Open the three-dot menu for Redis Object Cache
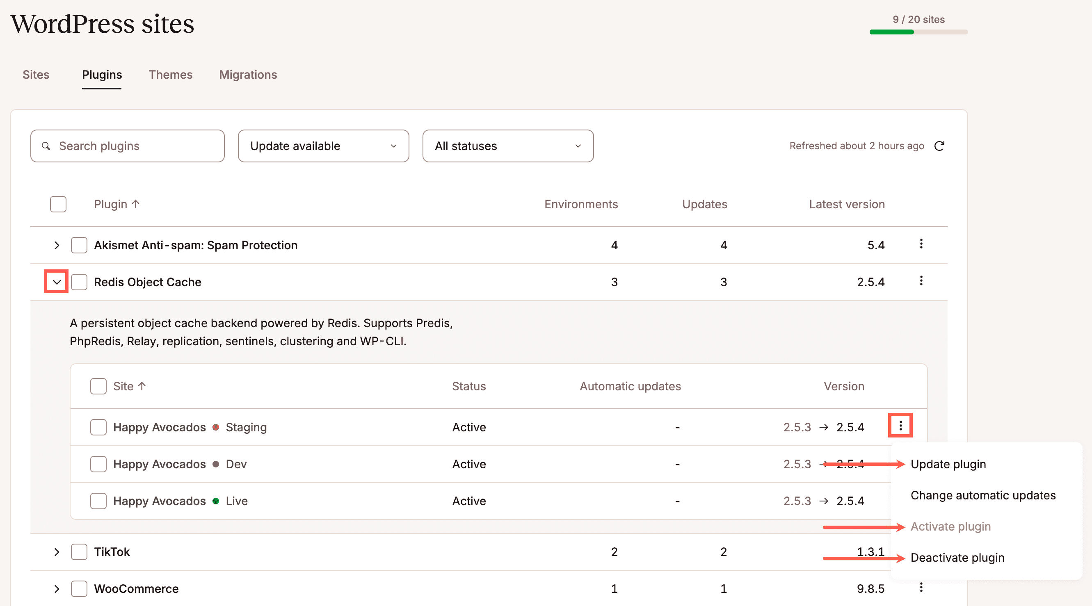This screenshot has width=1092, height=606. tap(921, 281)
